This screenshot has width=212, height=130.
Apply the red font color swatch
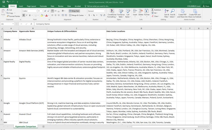pos(47,15)
